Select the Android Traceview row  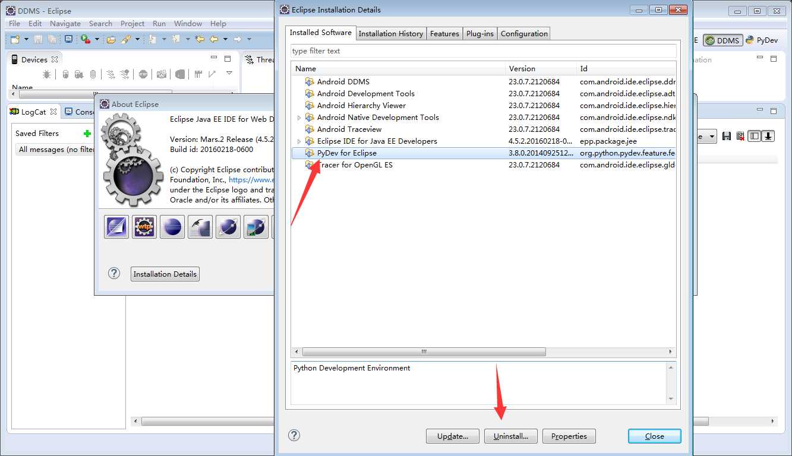(x=483, y=129)
